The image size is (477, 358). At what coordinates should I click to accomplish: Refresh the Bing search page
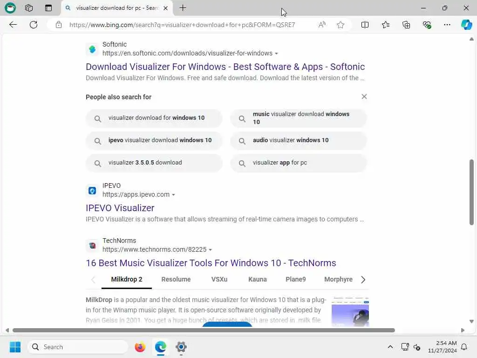[34, 25]
